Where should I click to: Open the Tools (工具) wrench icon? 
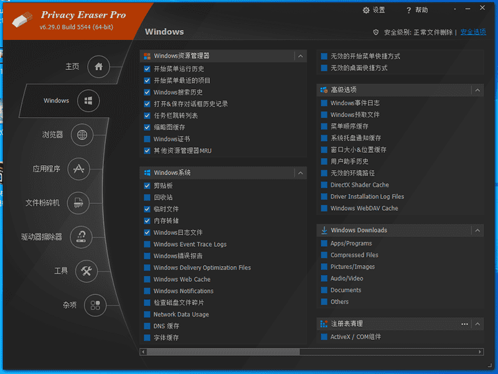click(86, 271)
